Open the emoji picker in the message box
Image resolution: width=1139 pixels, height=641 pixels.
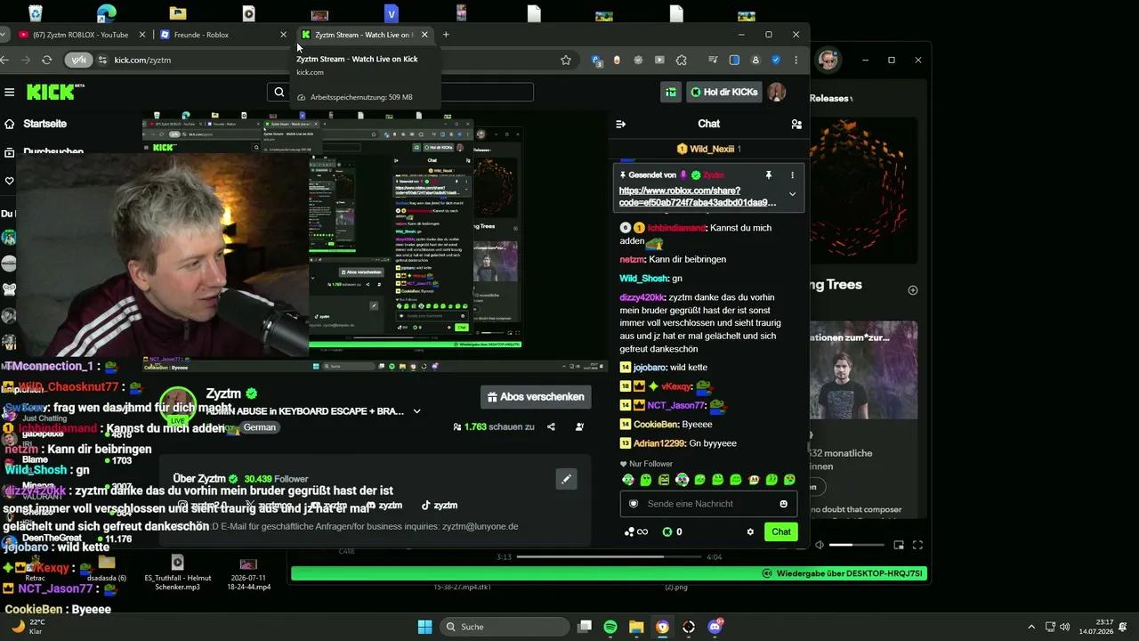[784, 504]
